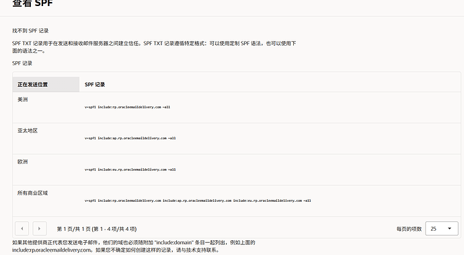Click the SPF 记录 label above table
This screenshot has height=255, width=464.
22,63
